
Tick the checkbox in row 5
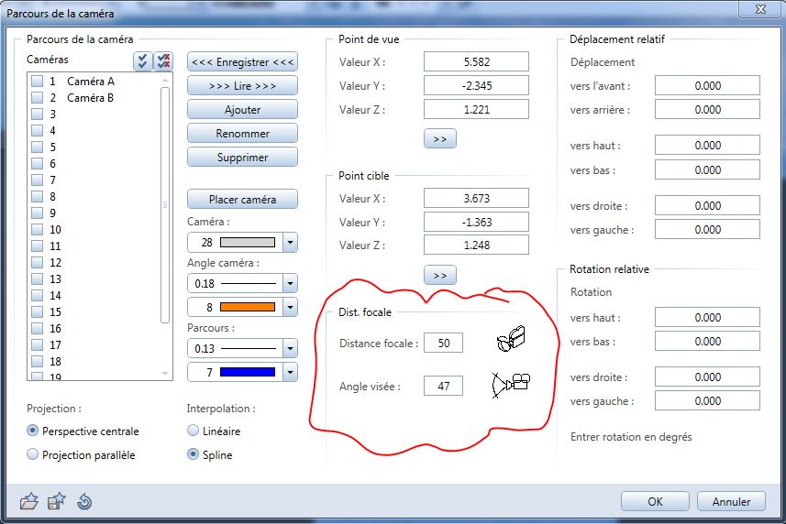(37, 147)
